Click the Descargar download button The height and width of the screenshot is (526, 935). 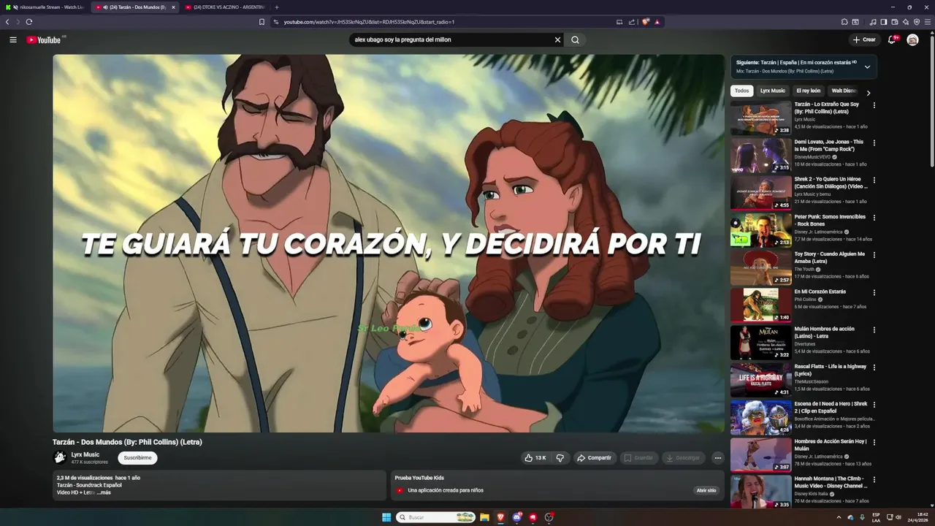tap(683, 458)
